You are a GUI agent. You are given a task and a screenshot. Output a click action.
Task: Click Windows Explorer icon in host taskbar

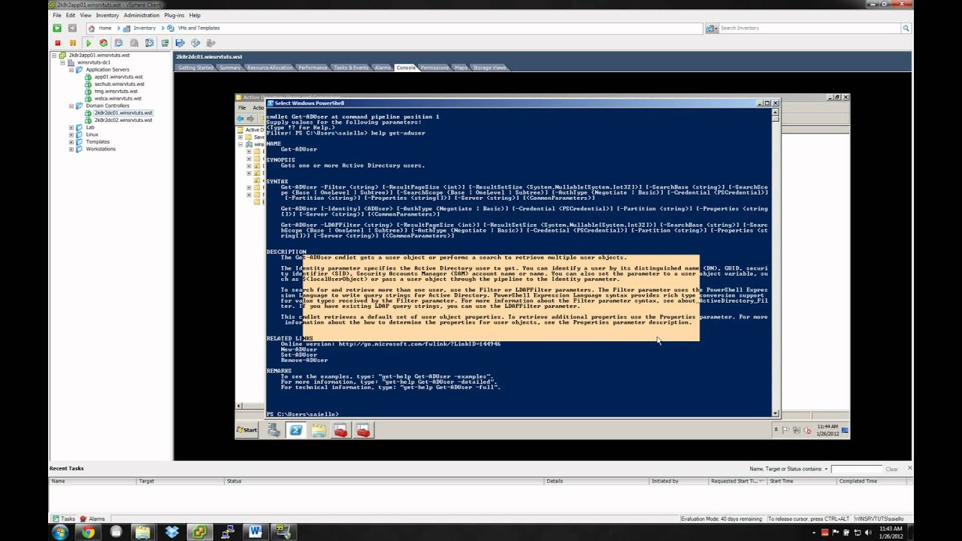point(143,532)
